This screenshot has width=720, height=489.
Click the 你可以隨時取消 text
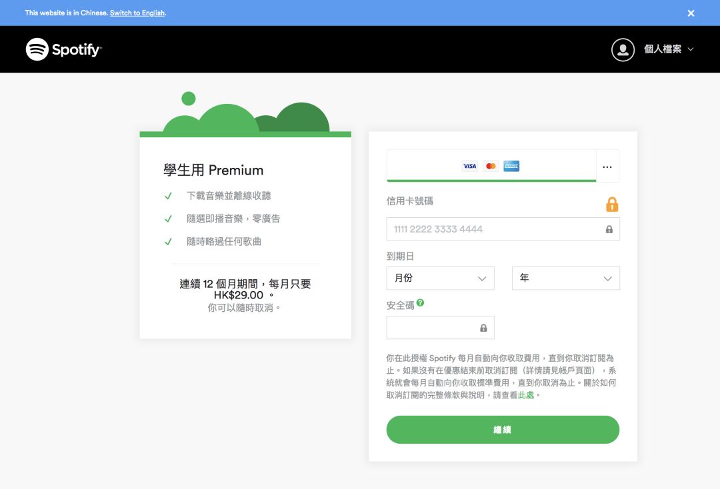pos(244,308)
